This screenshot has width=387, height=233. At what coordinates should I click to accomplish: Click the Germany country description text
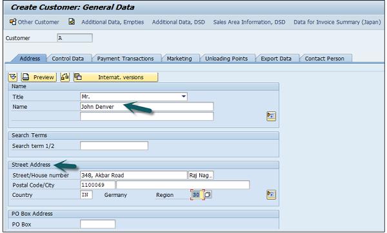[x=115, y=195]
